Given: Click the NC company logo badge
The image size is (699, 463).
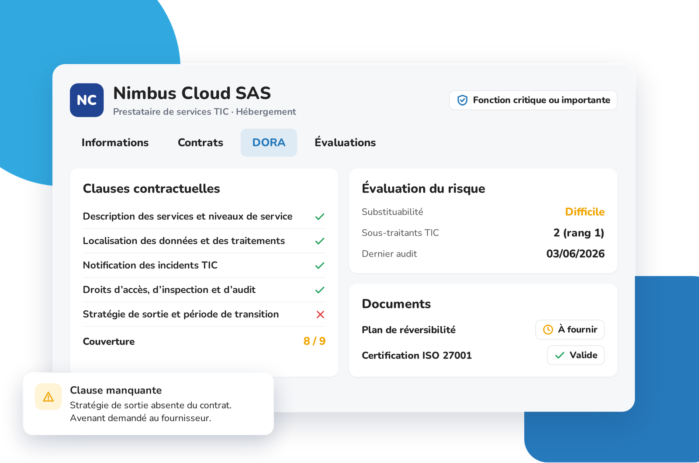Looking at the screenshot, I should point(87,100).
